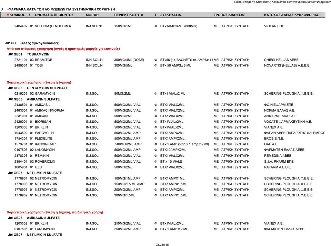Click holder CHIESI HELLAS AEBE
The image size is (331, 246).
(x=281, y=60)
